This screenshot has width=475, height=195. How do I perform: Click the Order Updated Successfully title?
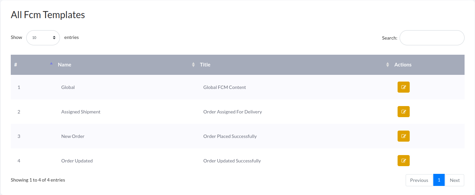click(232, 161)
